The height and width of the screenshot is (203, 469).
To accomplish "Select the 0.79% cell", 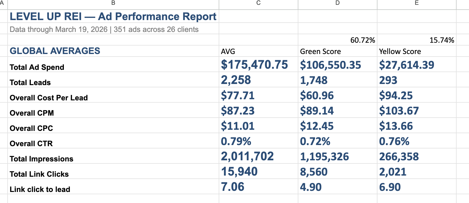I will (x=259, y=141).
